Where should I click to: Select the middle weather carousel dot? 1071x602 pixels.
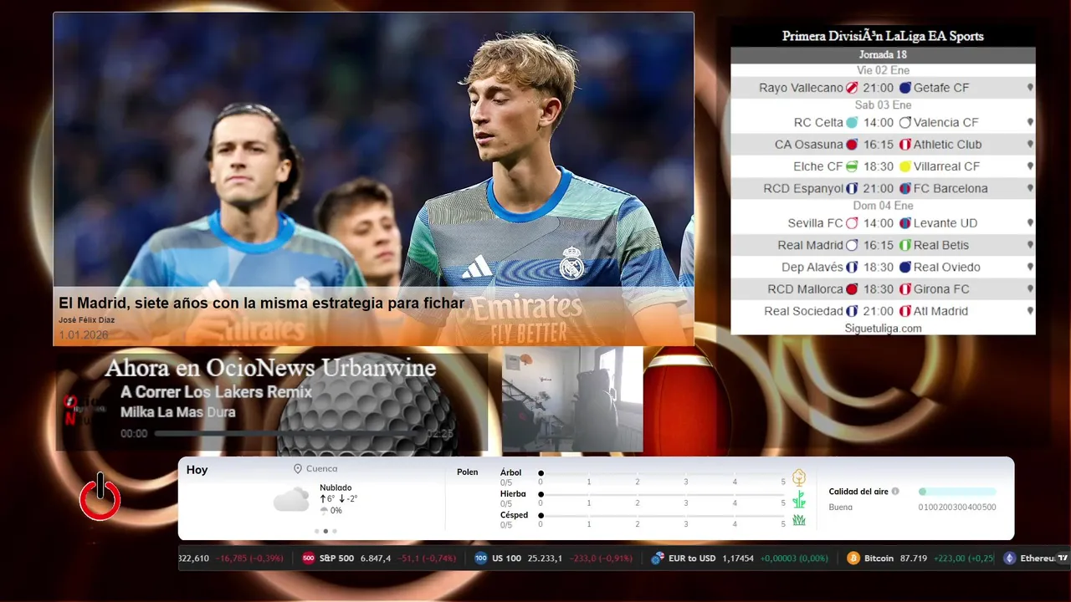click(x=325, y=531)
